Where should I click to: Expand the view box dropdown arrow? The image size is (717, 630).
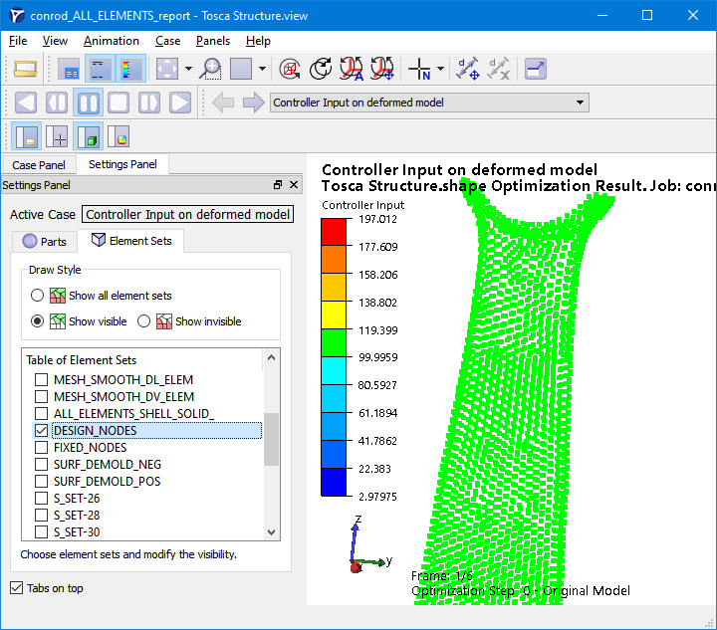(262, 69)
